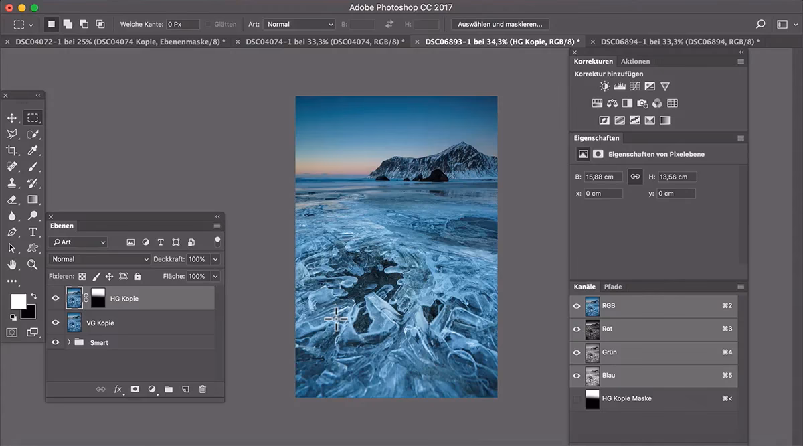Image resolution: width=803 pixels, height=446 pixels.
Task: Open the fx layer styles menu
Action: point(118,389)
